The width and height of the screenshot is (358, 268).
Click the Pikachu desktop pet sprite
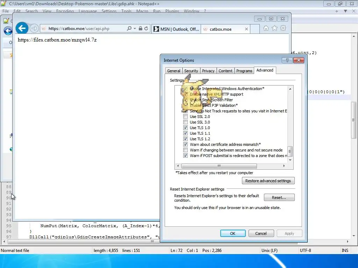coord(194,95)
